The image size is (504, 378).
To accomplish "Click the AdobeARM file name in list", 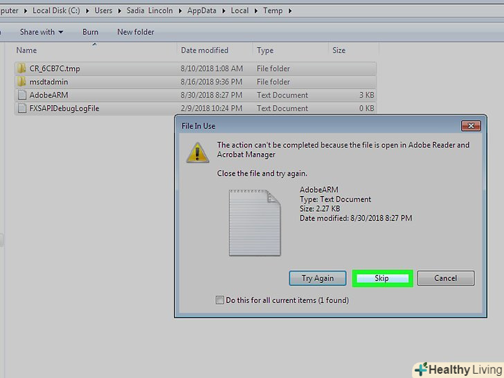I will click(x=48, y=95).
